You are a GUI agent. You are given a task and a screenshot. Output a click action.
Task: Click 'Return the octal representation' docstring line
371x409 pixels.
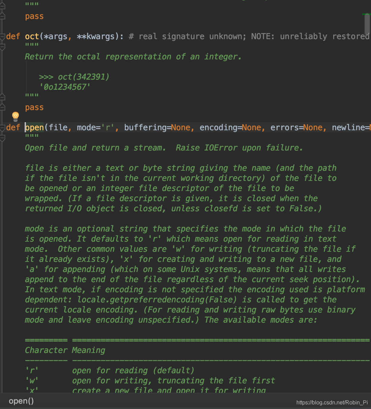(133, 57)
